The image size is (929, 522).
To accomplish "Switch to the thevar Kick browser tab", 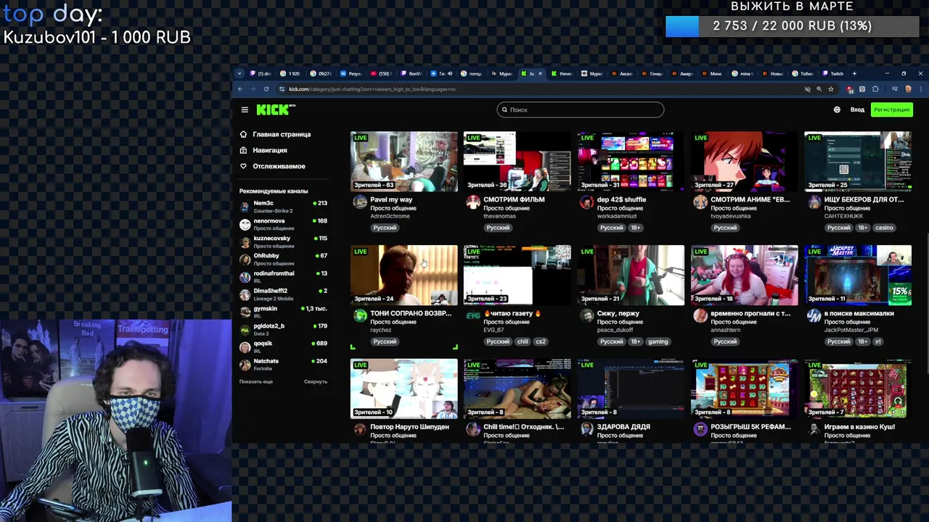I will coord(562,73).
